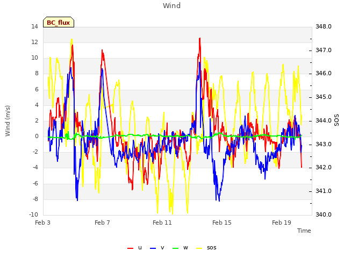Click the 'Feb 19' date tick label
The image size is (344, 258).
click(282, 223)
